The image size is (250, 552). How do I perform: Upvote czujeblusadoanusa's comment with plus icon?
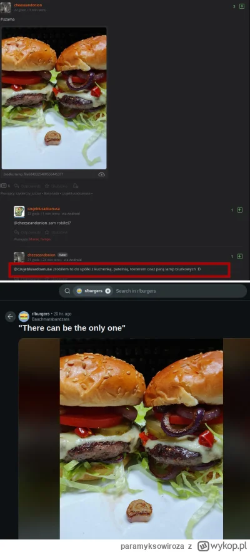(x=240, y=210)
